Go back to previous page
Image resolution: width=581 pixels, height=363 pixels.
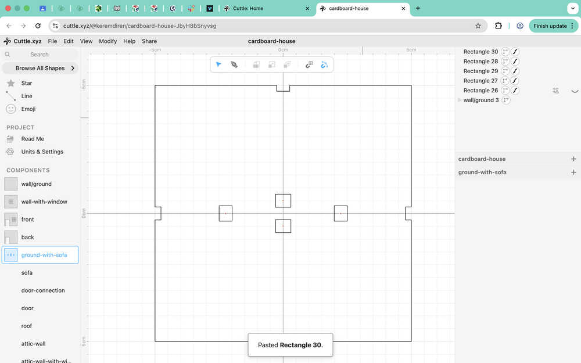[x=9, y=26]
